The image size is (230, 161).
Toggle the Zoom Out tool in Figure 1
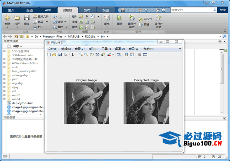click(86, 55)
